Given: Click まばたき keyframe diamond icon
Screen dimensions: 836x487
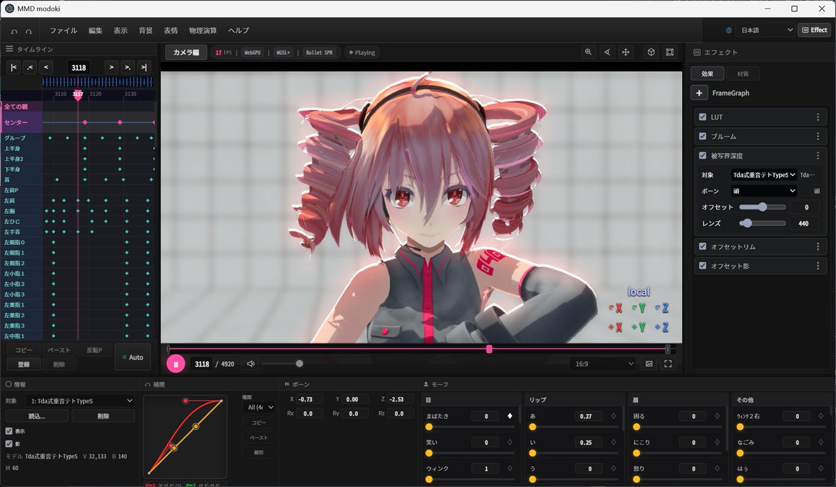Looking at the screenshot, I should click(510, 416).
